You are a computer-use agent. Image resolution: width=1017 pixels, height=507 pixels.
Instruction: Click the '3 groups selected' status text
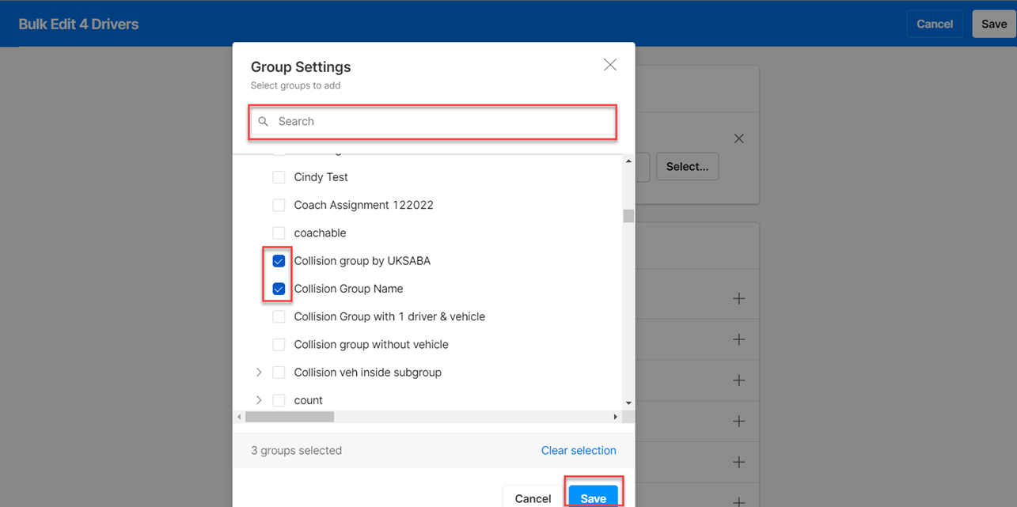coord(296,451)
